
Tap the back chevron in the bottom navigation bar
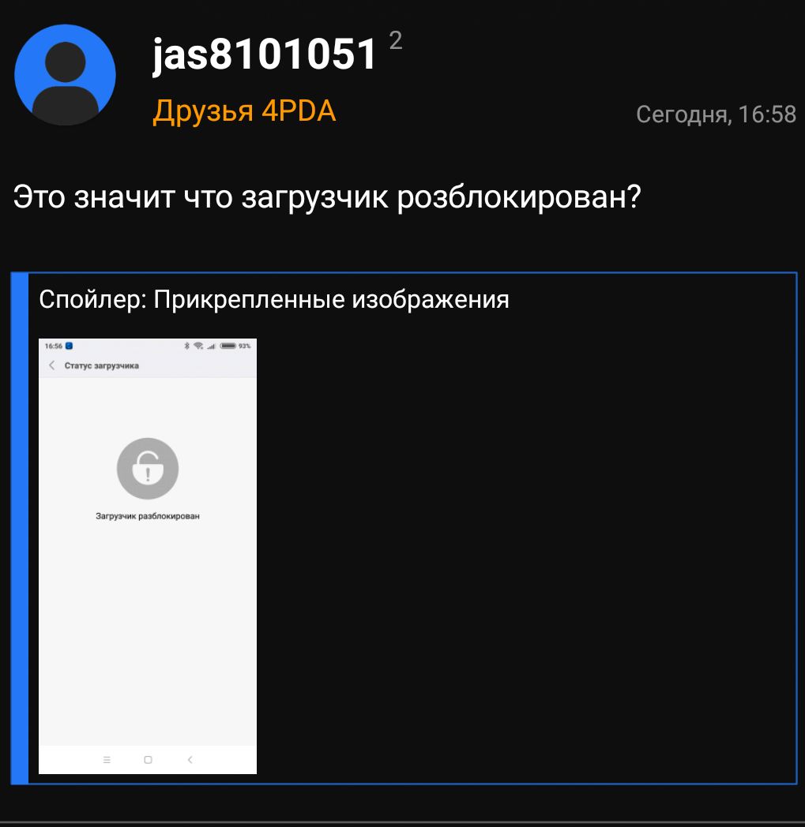point(190,759)
